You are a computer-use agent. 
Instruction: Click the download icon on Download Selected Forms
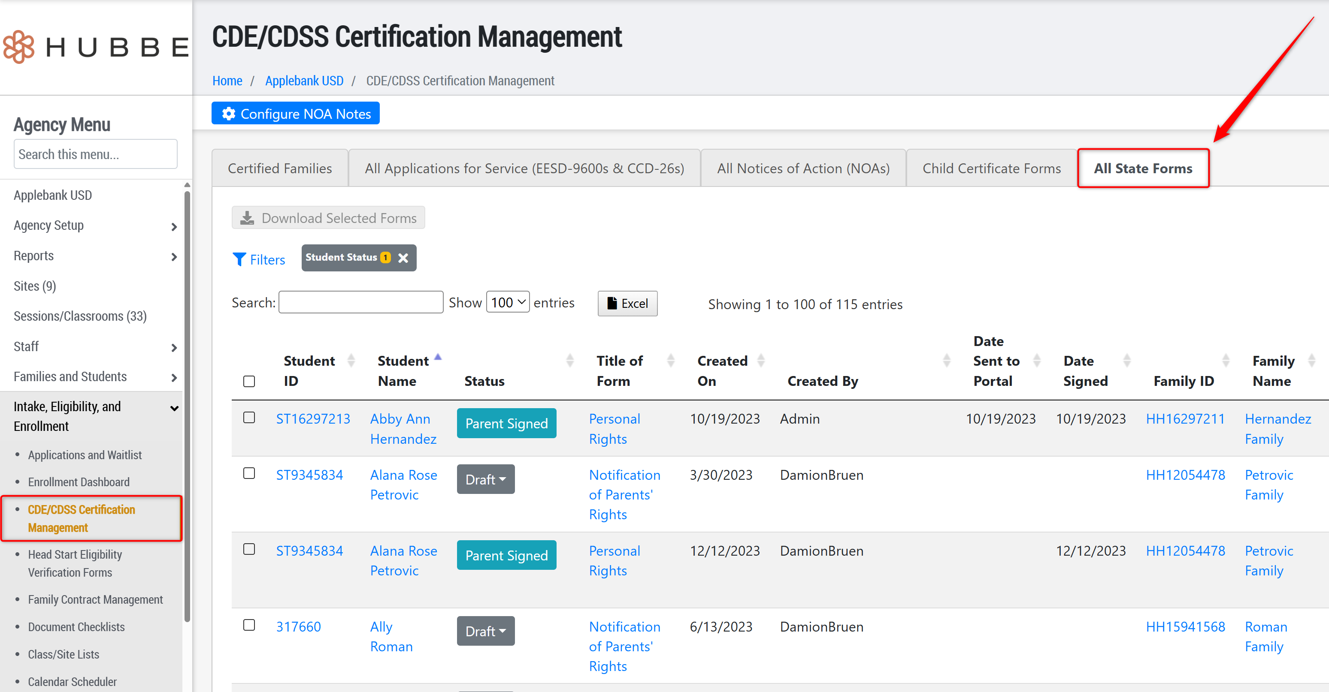coord(247,218)
